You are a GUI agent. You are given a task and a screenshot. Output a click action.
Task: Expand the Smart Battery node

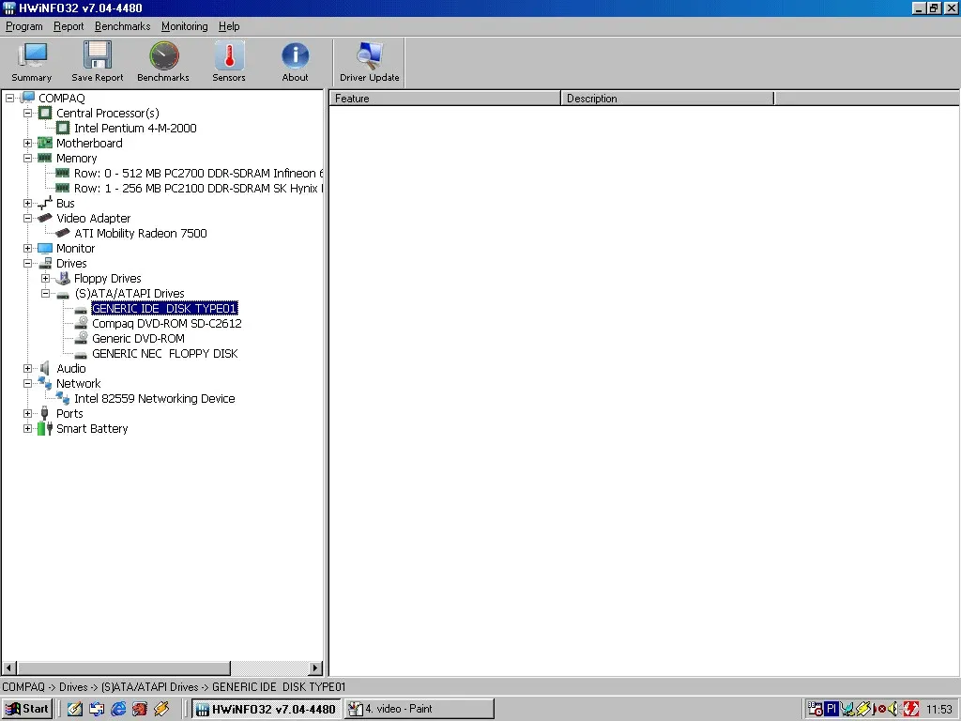[27, 428]
